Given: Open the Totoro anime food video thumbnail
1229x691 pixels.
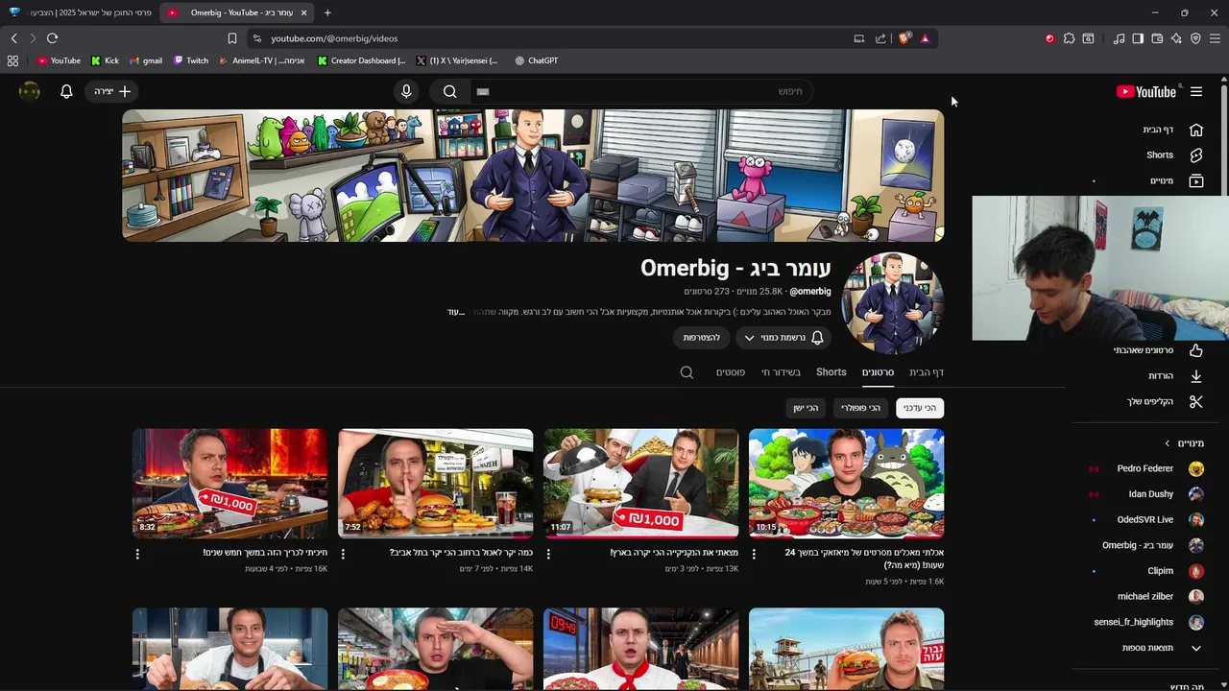Looking at the screenshot, I should (x=846, y=484).
